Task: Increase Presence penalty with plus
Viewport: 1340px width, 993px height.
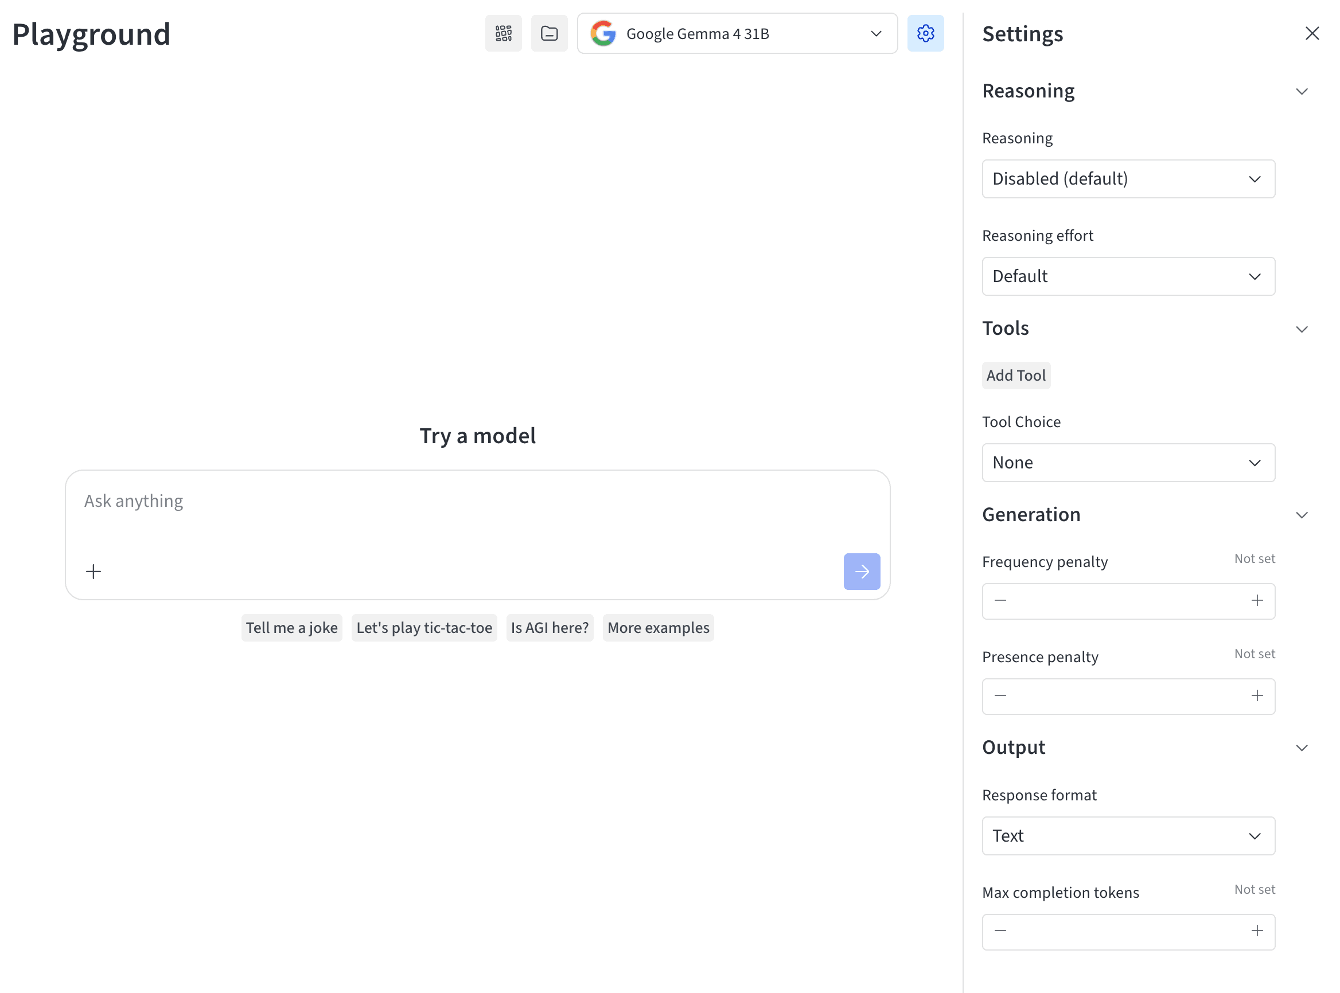Action: (1257, 696)
